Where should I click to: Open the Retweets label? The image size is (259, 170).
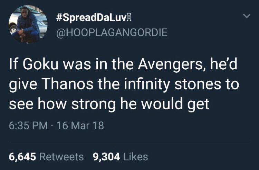(62, 157)
